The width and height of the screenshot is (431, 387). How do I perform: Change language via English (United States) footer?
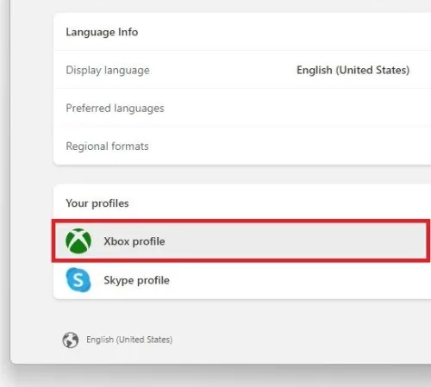[x=129, y=340]
